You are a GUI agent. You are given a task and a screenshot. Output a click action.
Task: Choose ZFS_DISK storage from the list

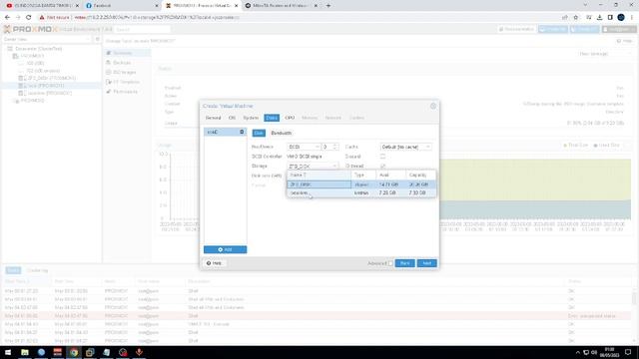tap(361, 184)
